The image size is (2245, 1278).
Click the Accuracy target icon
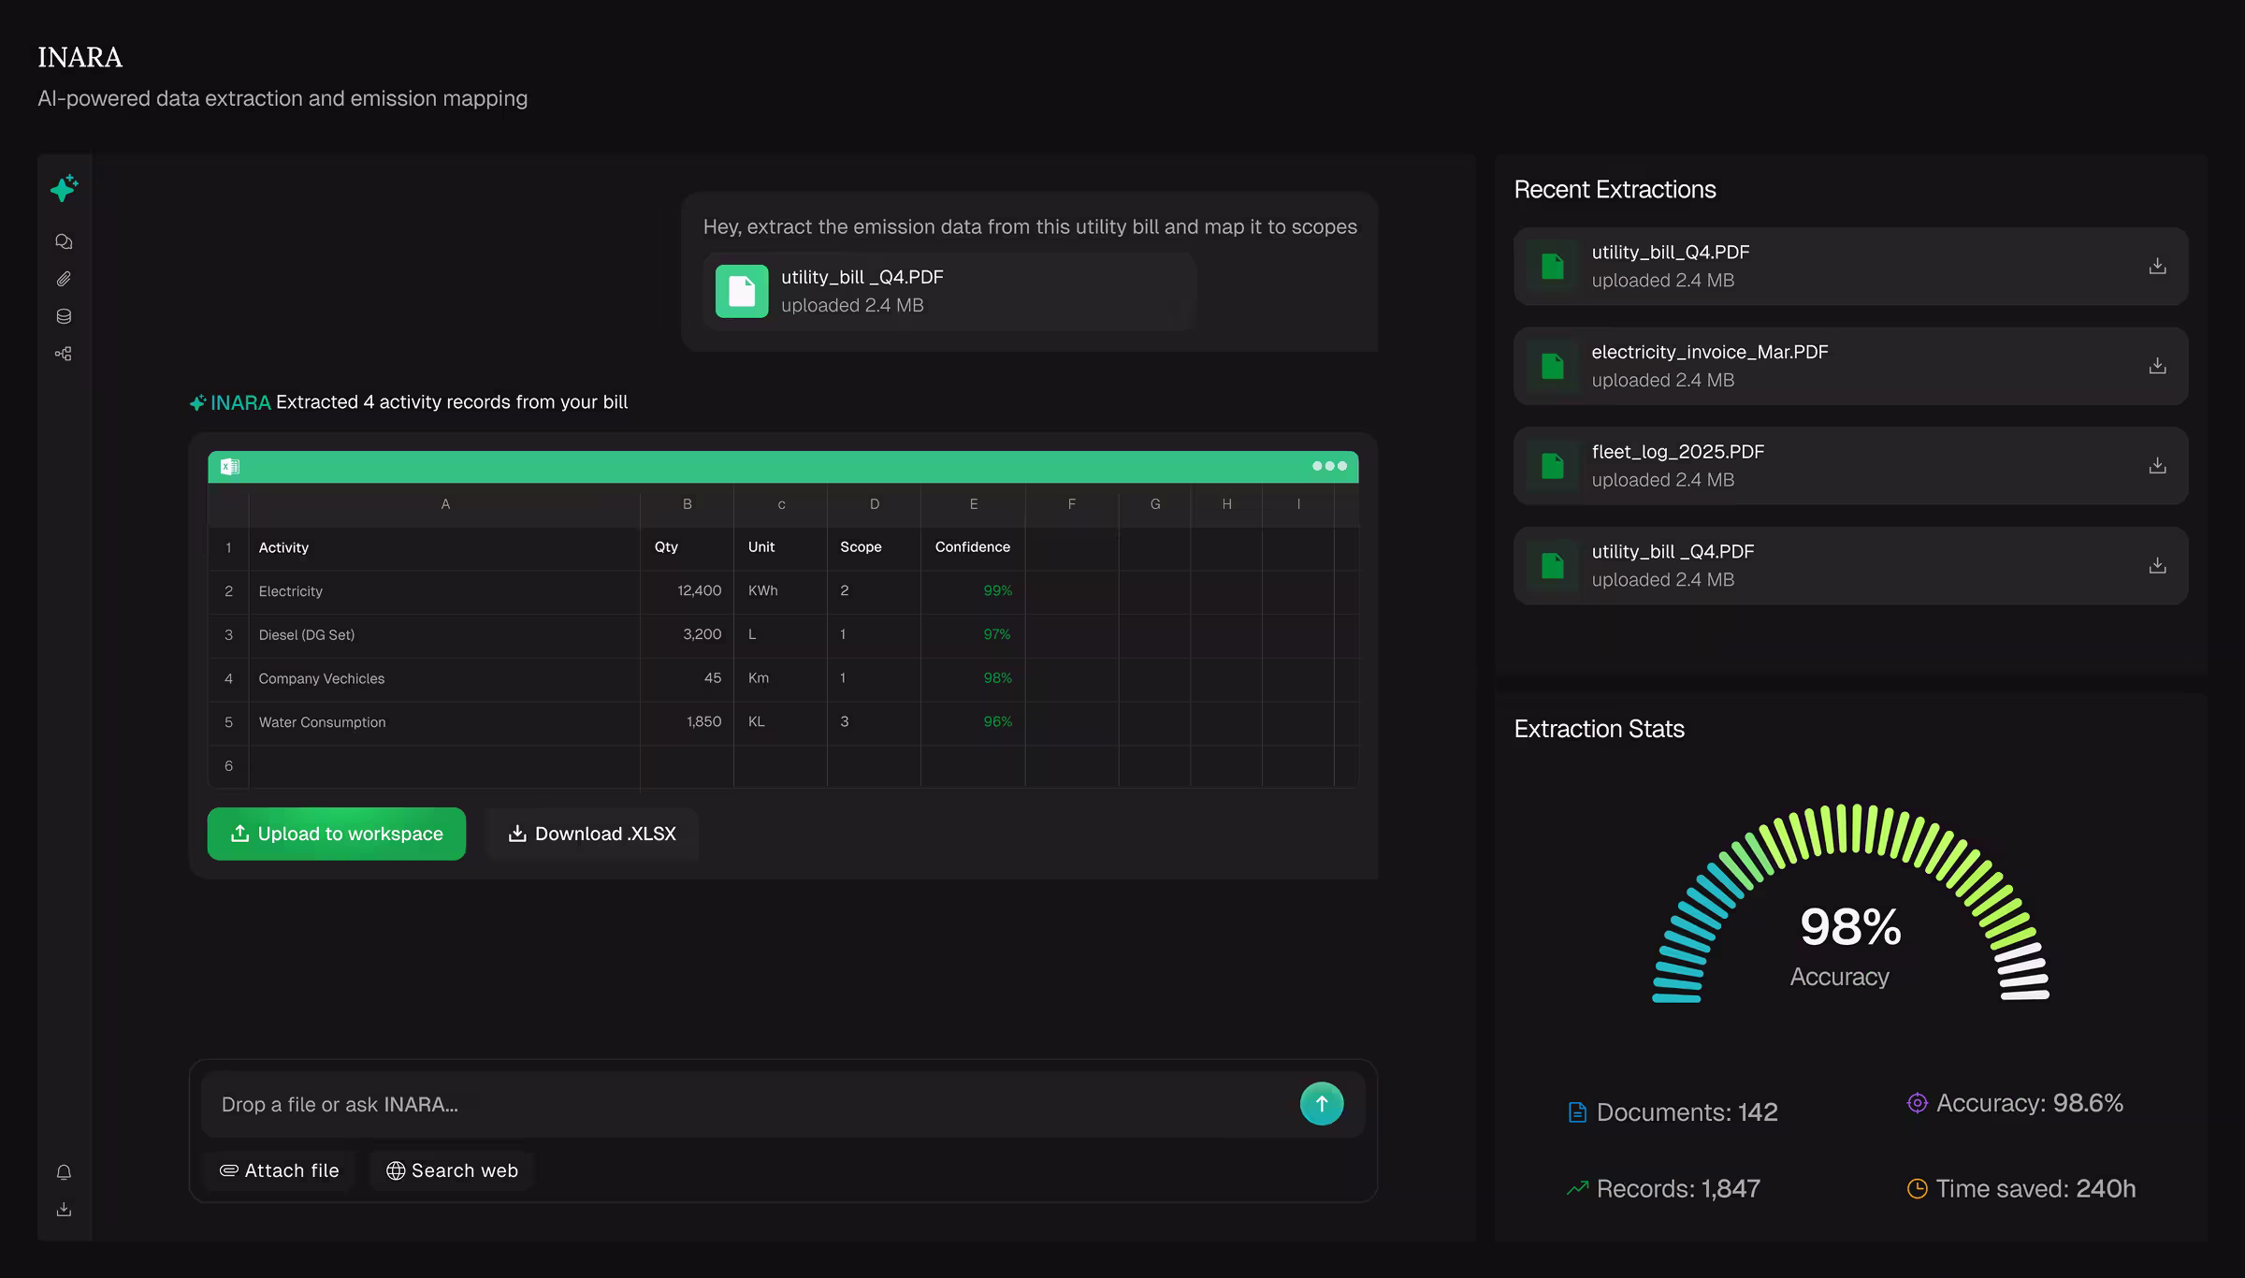click(x=1917, y=1103)
